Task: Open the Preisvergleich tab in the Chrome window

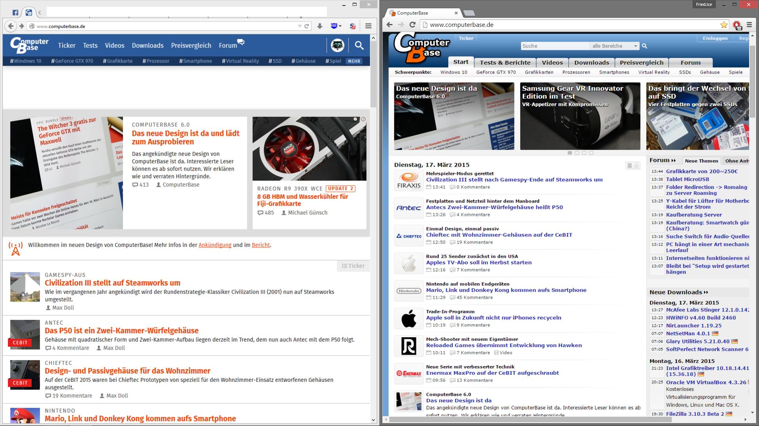Action: (x=642, y=63)
